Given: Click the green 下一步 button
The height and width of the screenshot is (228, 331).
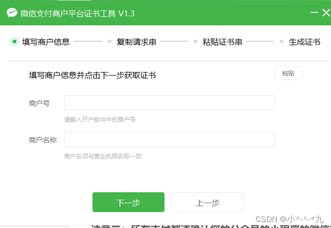Looking at the screenshot, I should click(x=128, y=202).
